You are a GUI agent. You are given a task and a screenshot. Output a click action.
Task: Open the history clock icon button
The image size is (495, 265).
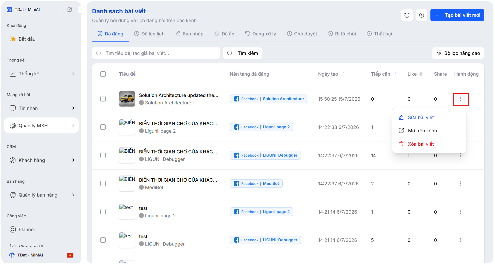coord(422,15)
